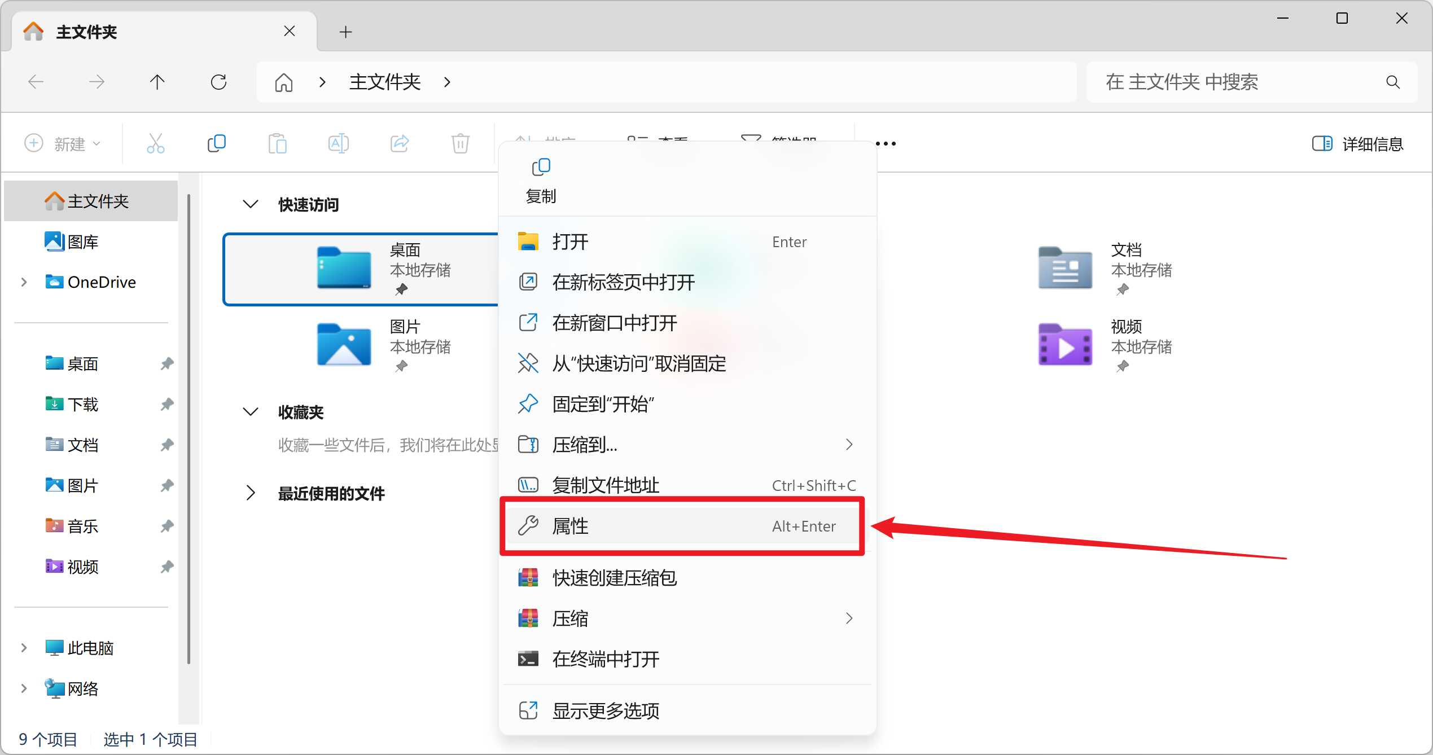Click the Rename toolbar icon
This screenshot has height=755, width=1433.
tap(338, 143)
